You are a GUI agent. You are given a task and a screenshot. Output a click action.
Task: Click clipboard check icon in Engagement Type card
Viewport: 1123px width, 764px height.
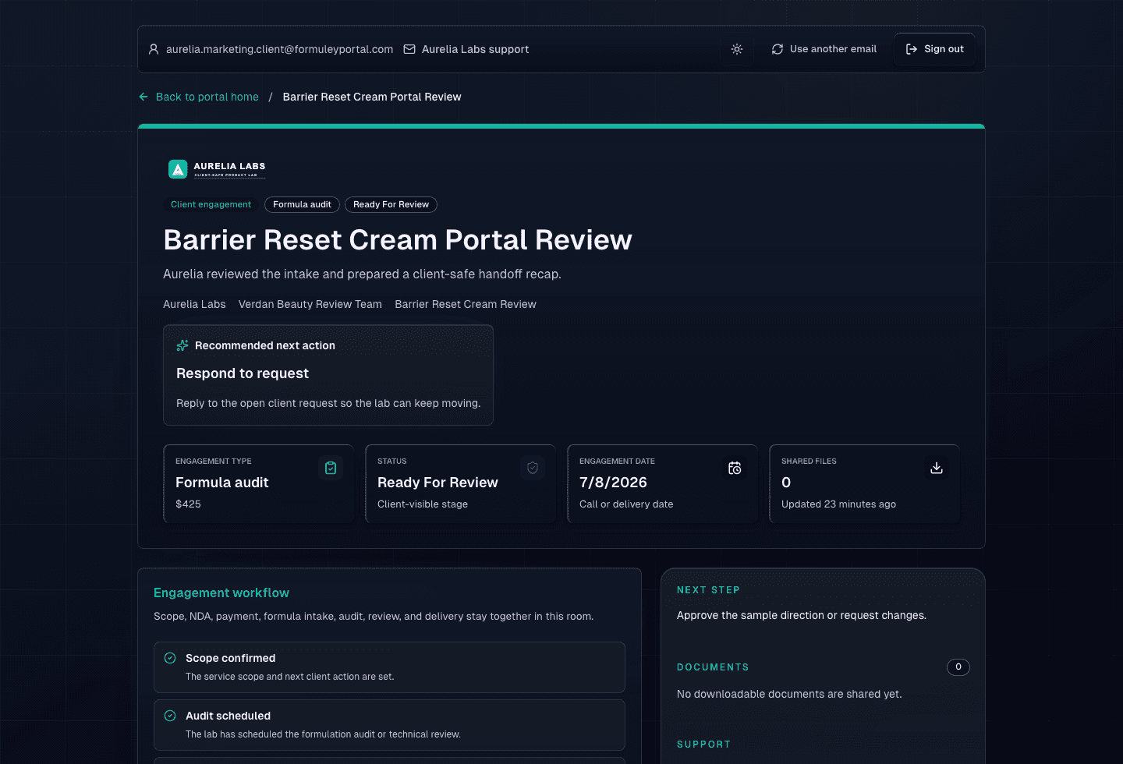click(331, 468)
